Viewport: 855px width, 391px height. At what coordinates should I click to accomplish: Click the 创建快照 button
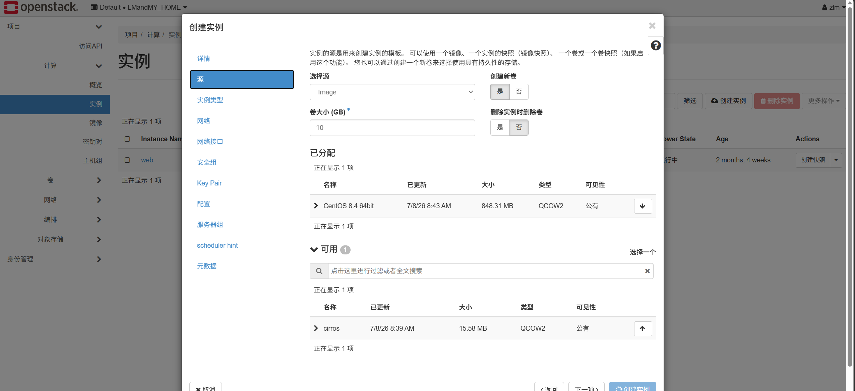click(x=813, y=160)
